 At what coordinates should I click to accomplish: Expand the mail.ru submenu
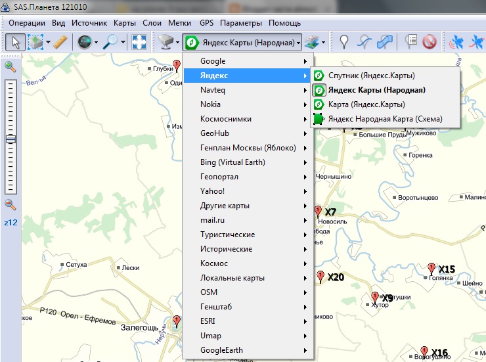click(x=248, y=220)
